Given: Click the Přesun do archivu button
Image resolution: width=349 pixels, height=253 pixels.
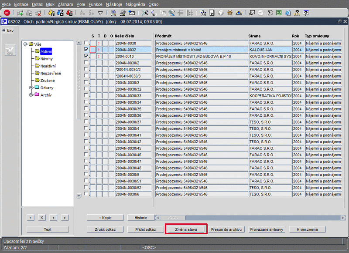Looking at the screenshot, I should (x=226, y=229).
